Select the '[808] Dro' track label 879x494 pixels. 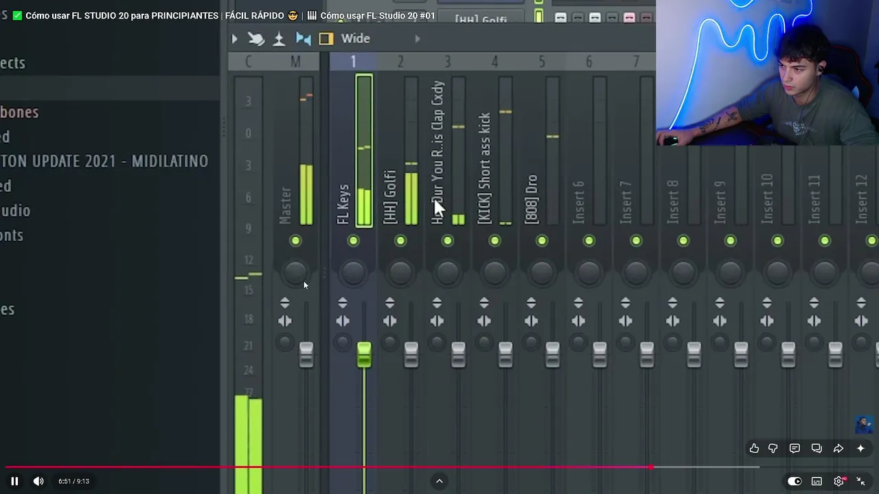pyautogui.click(x=532, y=199)
